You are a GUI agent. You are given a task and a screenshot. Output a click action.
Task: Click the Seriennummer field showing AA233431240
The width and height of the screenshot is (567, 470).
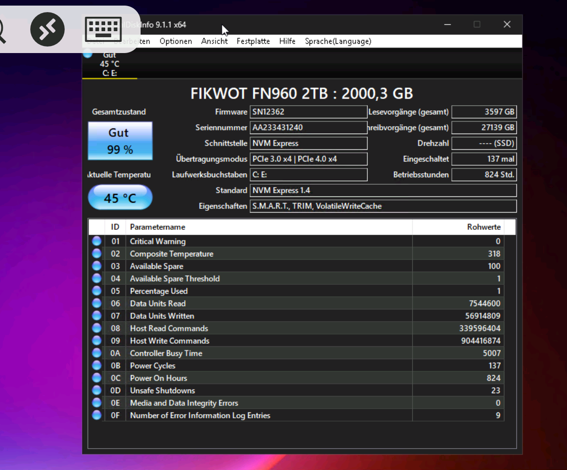pyautogui.click(x=308, y=127)
